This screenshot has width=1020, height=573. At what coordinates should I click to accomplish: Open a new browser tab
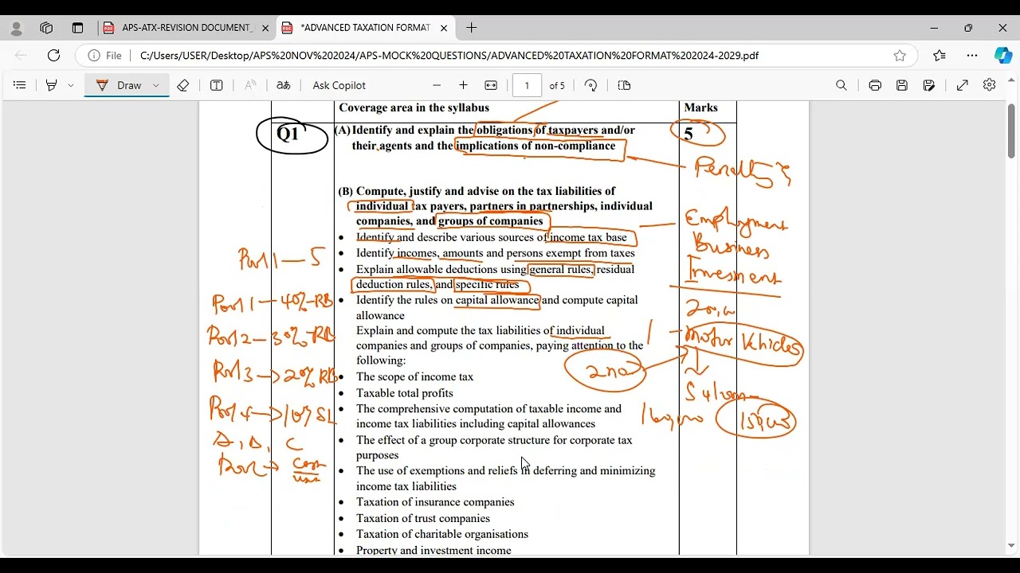472,28
